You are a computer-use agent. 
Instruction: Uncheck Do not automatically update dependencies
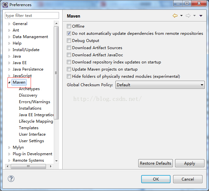69,34
